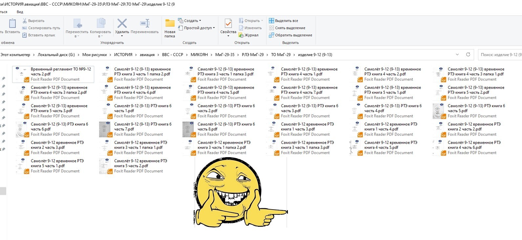Image resolution: width=522 pixels, height=240 pixels.
Task: Select 9-12 временное РТЭ книга 5 часть 2.pdf
Action: click(x=137, y=166)
